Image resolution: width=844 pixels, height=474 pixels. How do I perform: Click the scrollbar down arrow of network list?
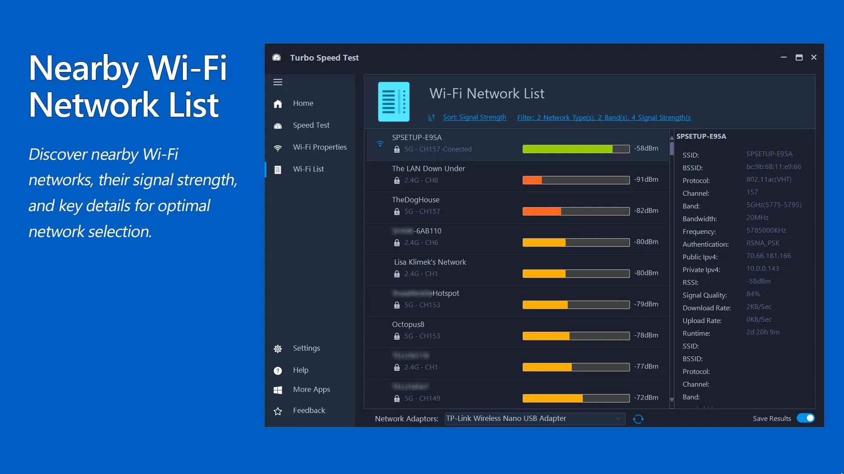(672, 400)
